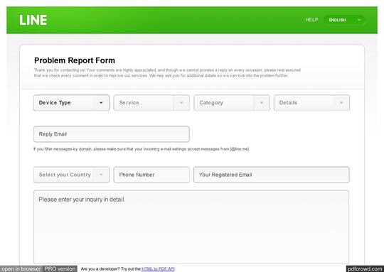Open the ENGLISH language dropdown
The width and height of the screenshot is (384, 272).
click(345, 20)
